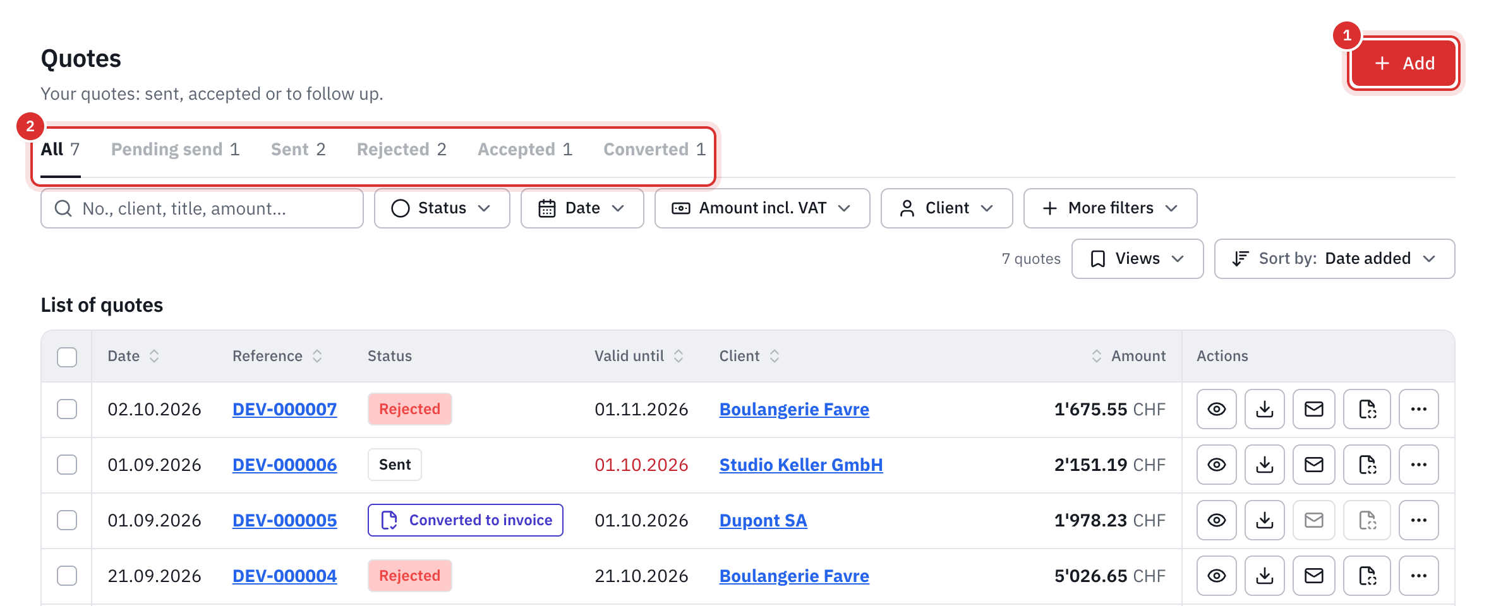Email quote DEV-000007 via envelope icon
The image size is (1496, 606).
pos(1313,409)
